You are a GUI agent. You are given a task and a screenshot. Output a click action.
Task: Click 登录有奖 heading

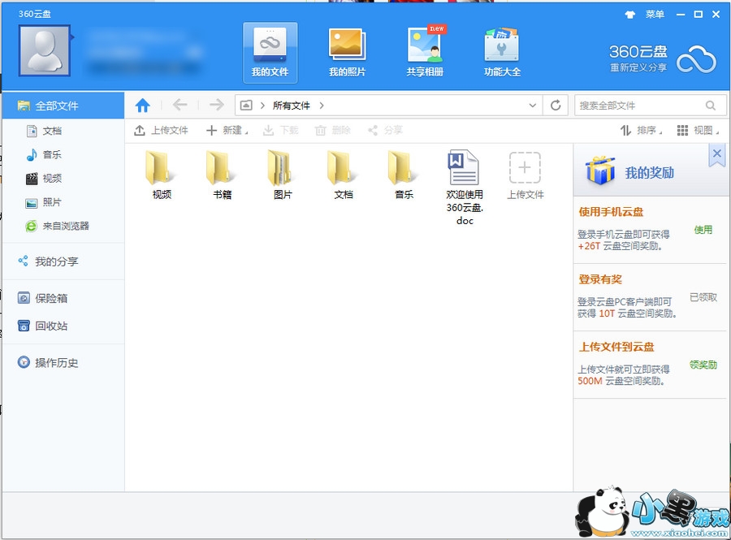tap(600, 279)
